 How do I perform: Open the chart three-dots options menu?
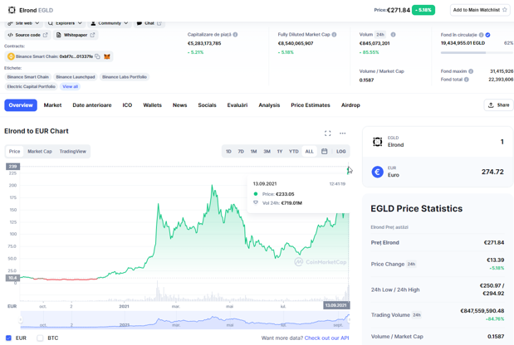coord(343,134)
